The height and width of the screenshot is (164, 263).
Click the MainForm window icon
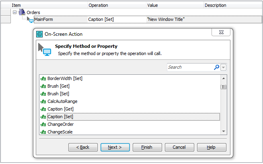pos(31,19)
